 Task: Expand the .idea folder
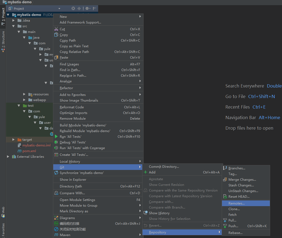coord(14,21)
